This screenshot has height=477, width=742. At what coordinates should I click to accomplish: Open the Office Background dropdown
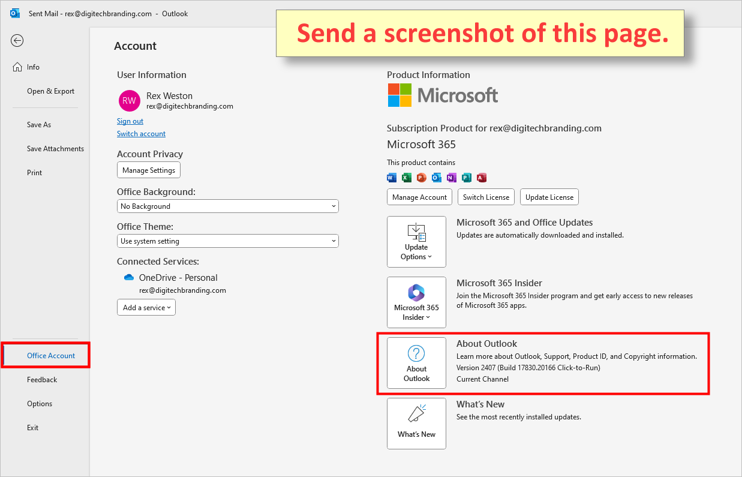pyautogui.click(x=227, y=206)
